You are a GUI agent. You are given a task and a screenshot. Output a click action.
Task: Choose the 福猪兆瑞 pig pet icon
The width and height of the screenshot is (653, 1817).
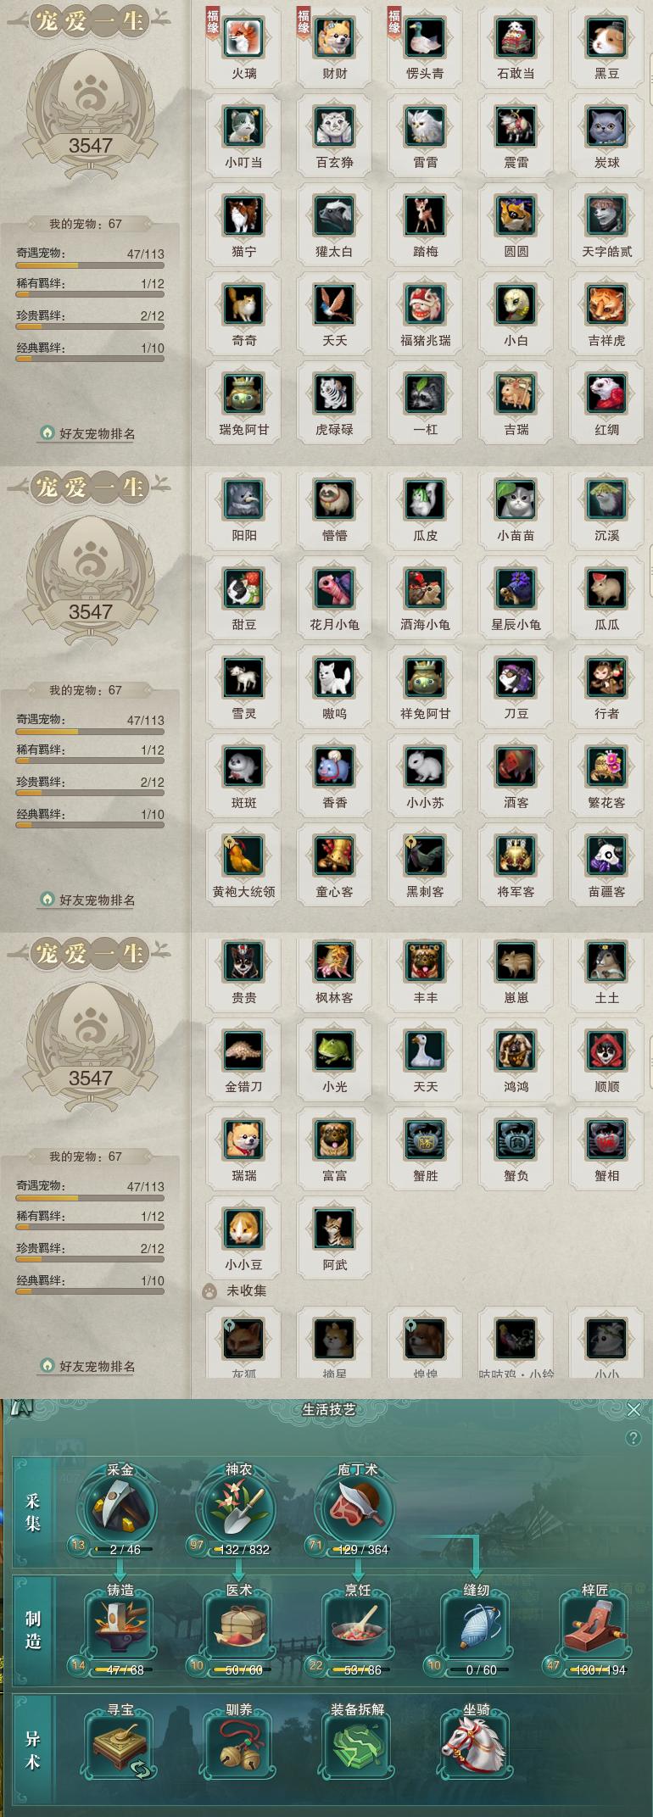point(425,305)
